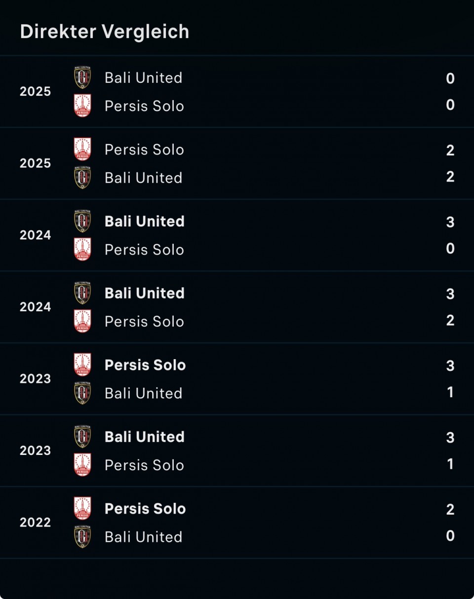474x599 pixels.
Task: Click Persis Solo crest in the 0-0 match
Action: 82,106
